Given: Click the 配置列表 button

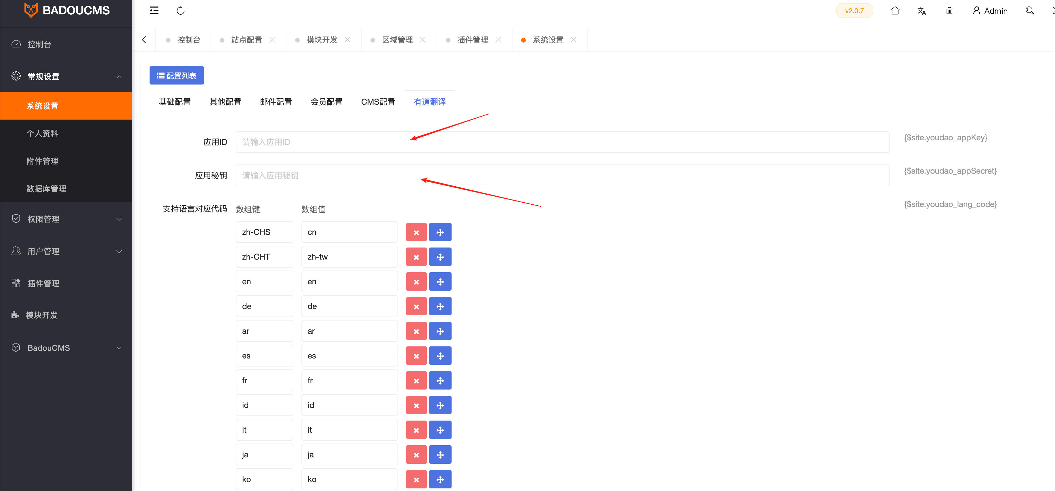Looking at the screenshot, I should [x=177, y=75].
